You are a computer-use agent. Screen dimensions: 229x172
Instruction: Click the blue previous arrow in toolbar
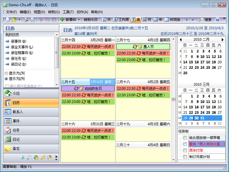tap(186, 20)
